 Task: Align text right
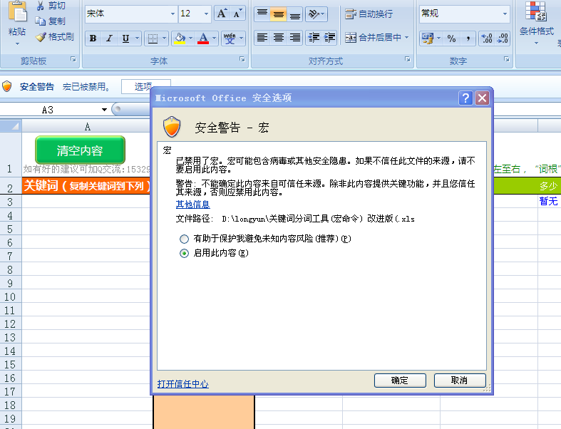coord(295,37)
